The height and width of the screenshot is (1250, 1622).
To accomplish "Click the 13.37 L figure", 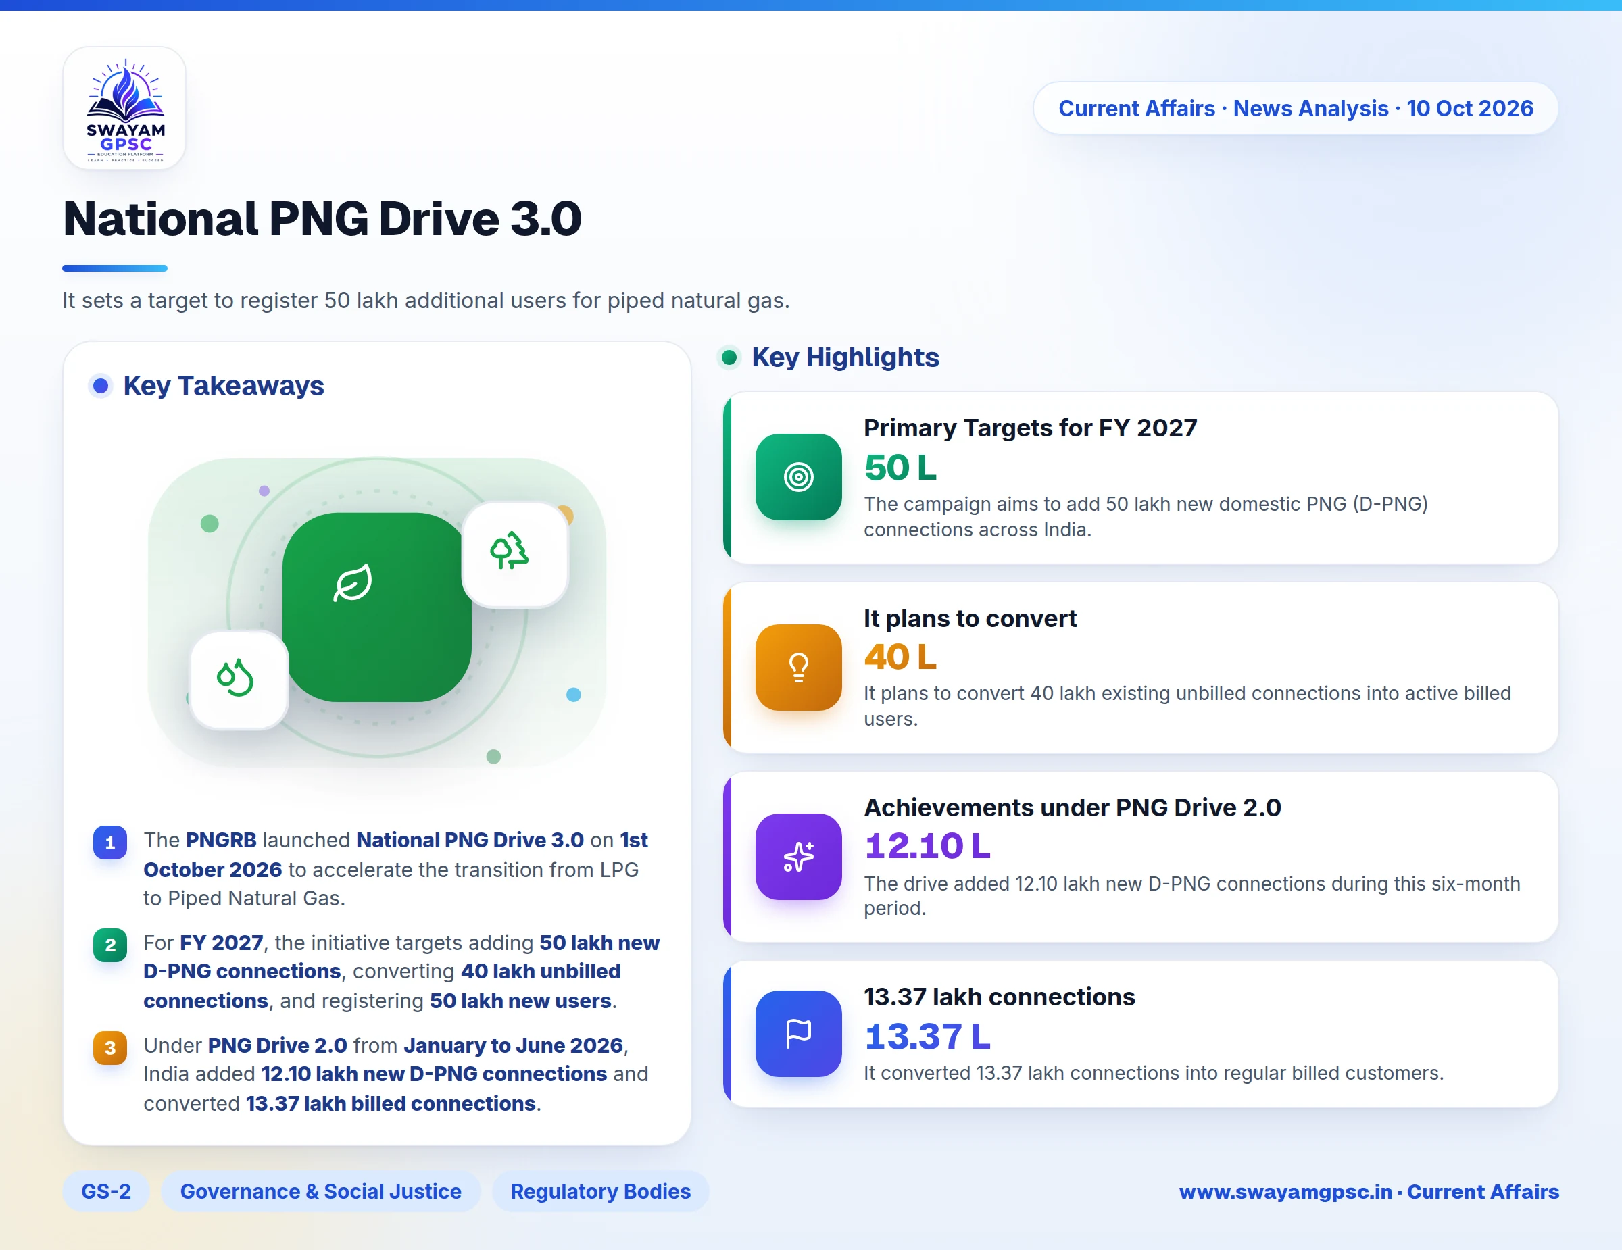I will coord(928,1037).
